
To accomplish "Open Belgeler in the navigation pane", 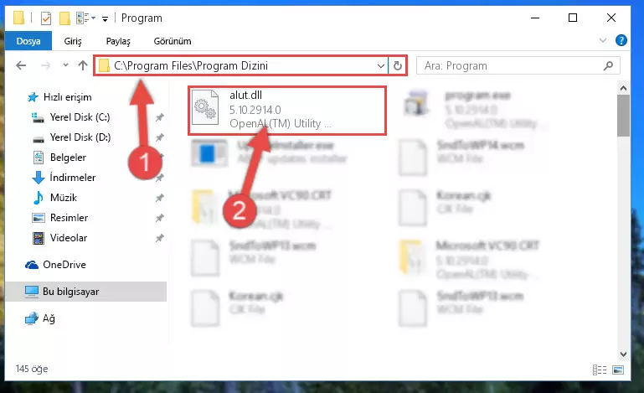I will coord(68,158).
